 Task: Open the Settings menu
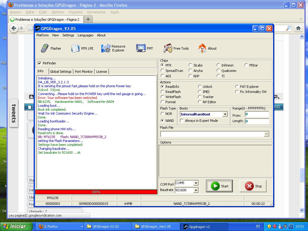point(68,35)
